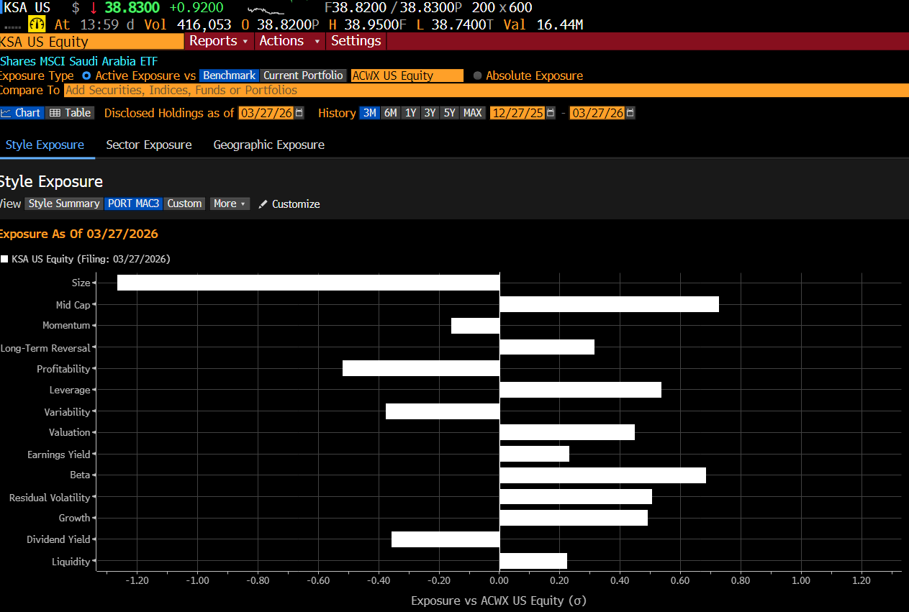Select the MAX history period
This screenshot has width=909, height=612.
pos(472,112)
